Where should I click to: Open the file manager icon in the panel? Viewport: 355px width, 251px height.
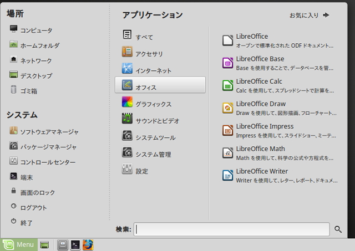point(63,245)
